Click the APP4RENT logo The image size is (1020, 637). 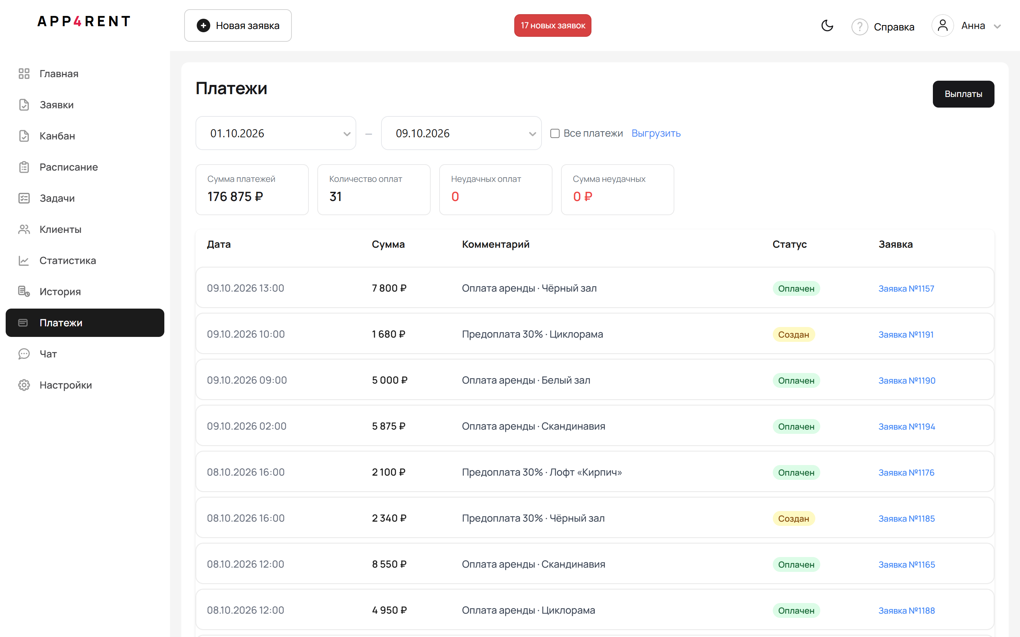click(x=84, y=21)
